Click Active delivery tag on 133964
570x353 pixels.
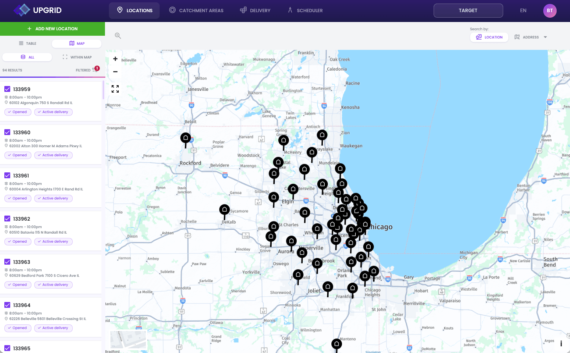point(53,328)
